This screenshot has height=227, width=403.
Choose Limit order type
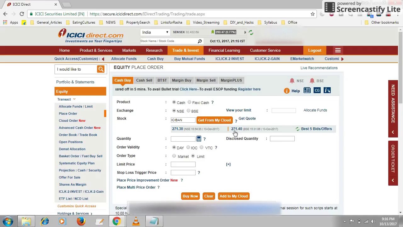(193, 156)
